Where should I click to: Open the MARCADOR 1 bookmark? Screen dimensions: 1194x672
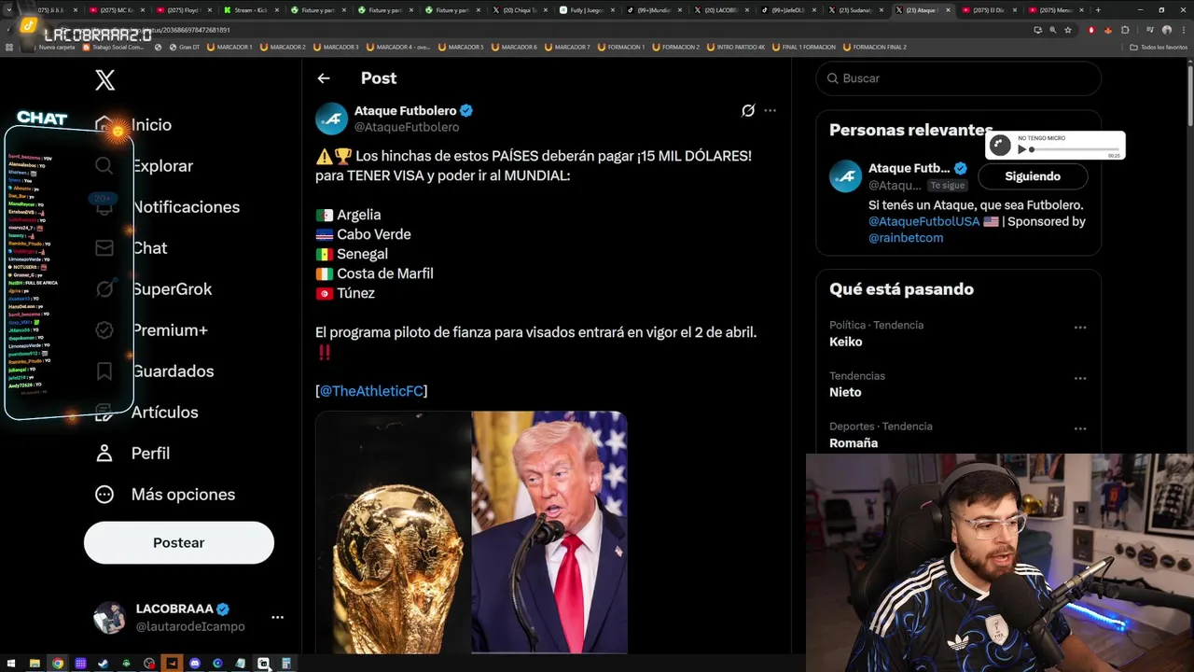pos(229,47)
